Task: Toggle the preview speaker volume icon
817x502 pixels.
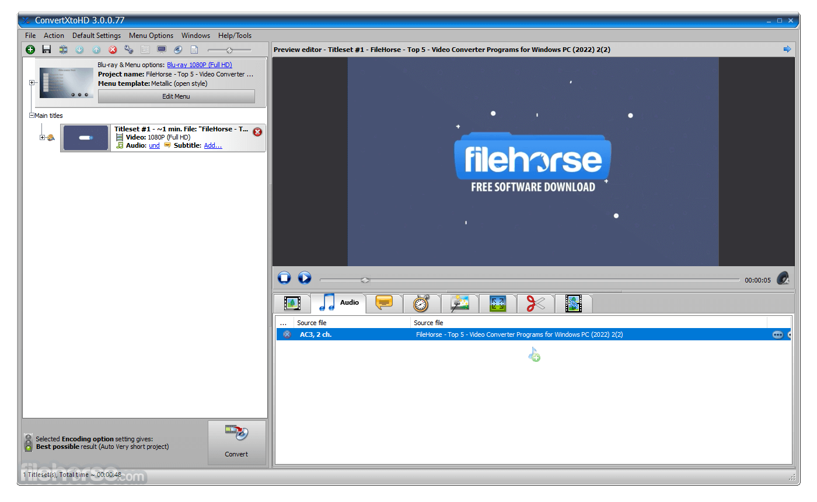Action: pyautogui.click(x=783, y=278)
